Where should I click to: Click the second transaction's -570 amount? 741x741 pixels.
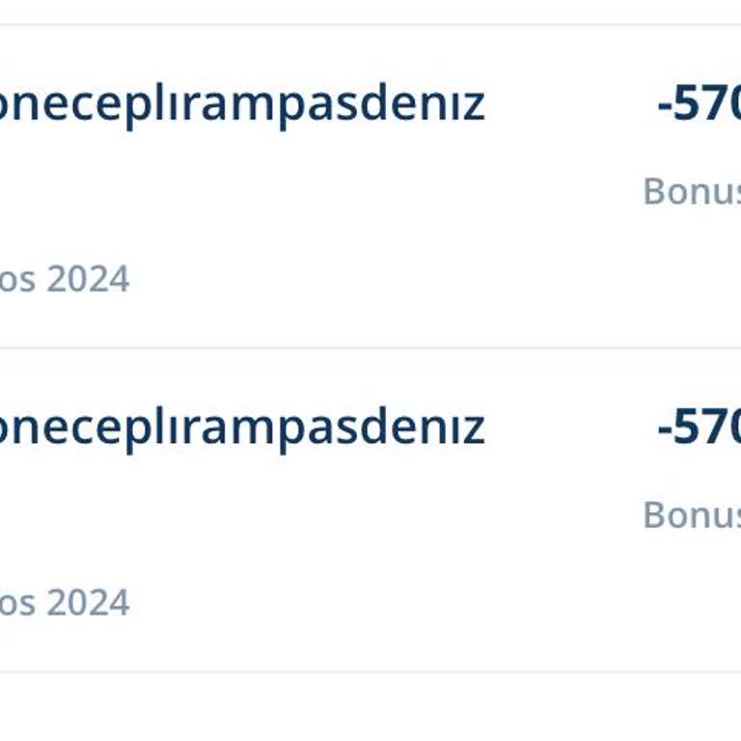click(x=699, y=426)
